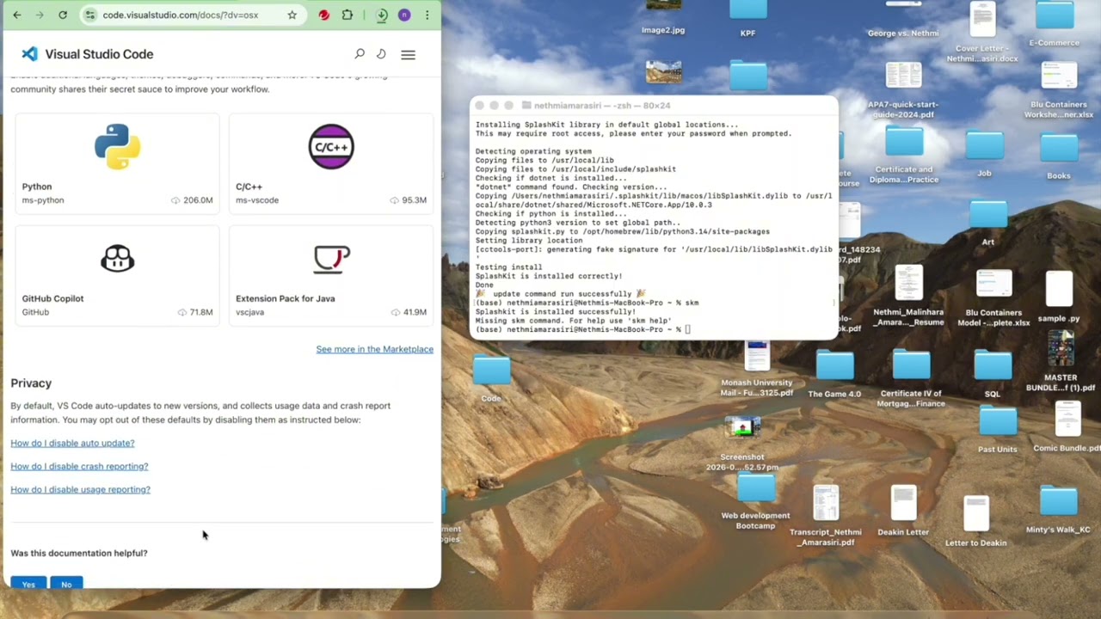The height and width of the screenshot is (619, 1101).
Task: Select the APA7 quick start guide PDF
Action: (903, 90)
